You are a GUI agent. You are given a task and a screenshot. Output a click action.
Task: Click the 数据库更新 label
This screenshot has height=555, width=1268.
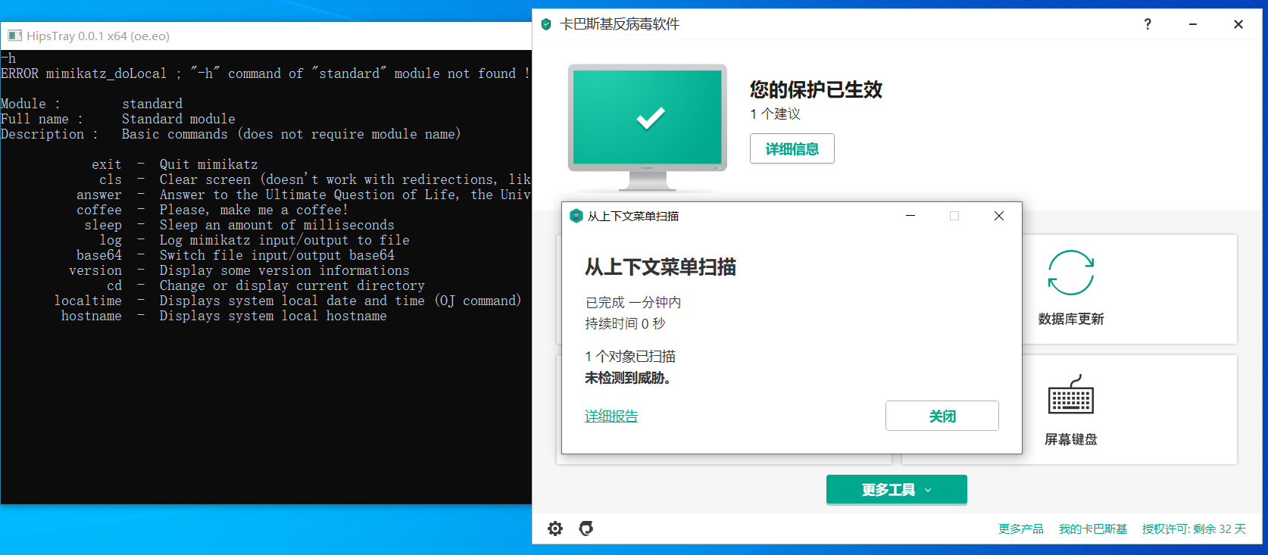(1070, 319)
